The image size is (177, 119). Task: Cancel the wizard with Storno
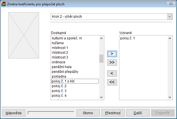point(88,113)
